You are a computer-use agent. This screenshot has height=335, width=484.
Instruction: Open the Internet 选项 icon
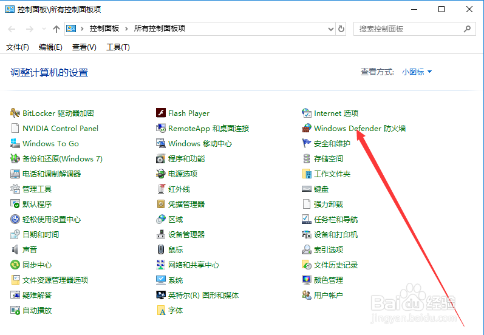pos(307,113)
